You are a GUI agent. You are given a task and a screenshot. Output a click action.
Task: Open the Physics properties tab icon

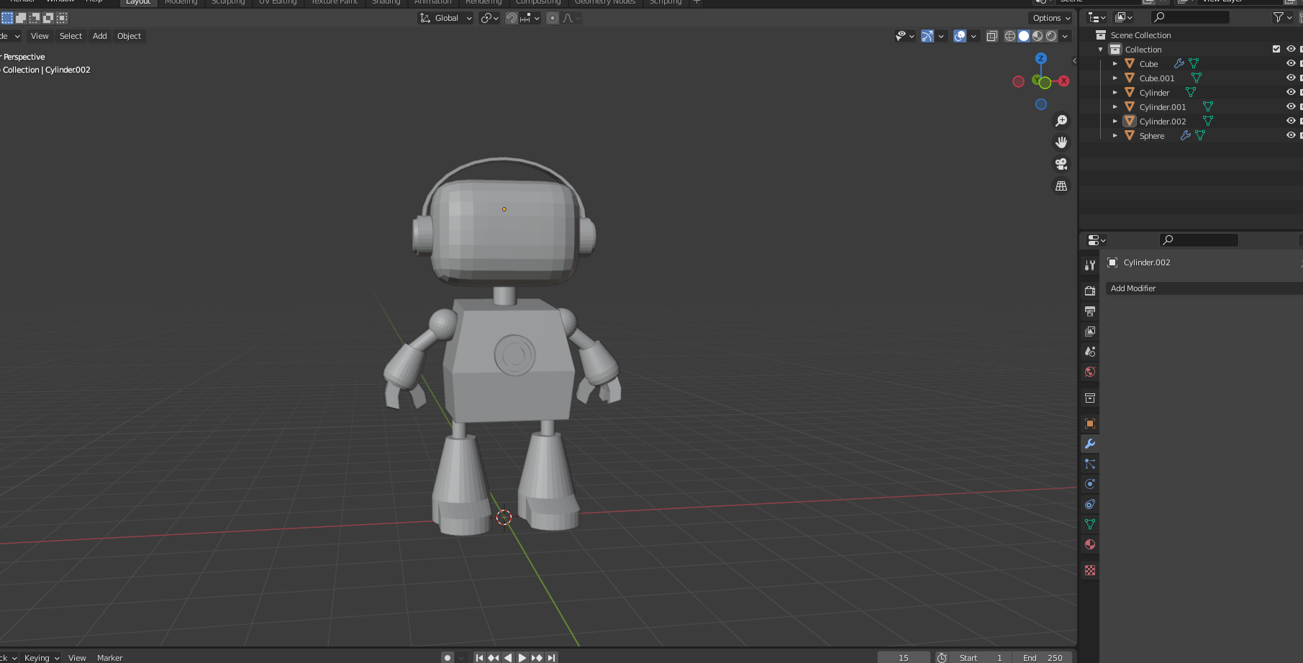coord(1090,484)
